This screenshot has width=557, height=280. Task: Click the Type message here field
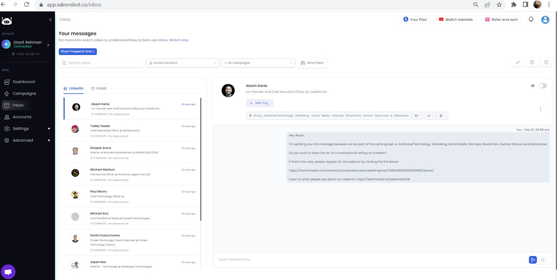(x=371, y=259)
